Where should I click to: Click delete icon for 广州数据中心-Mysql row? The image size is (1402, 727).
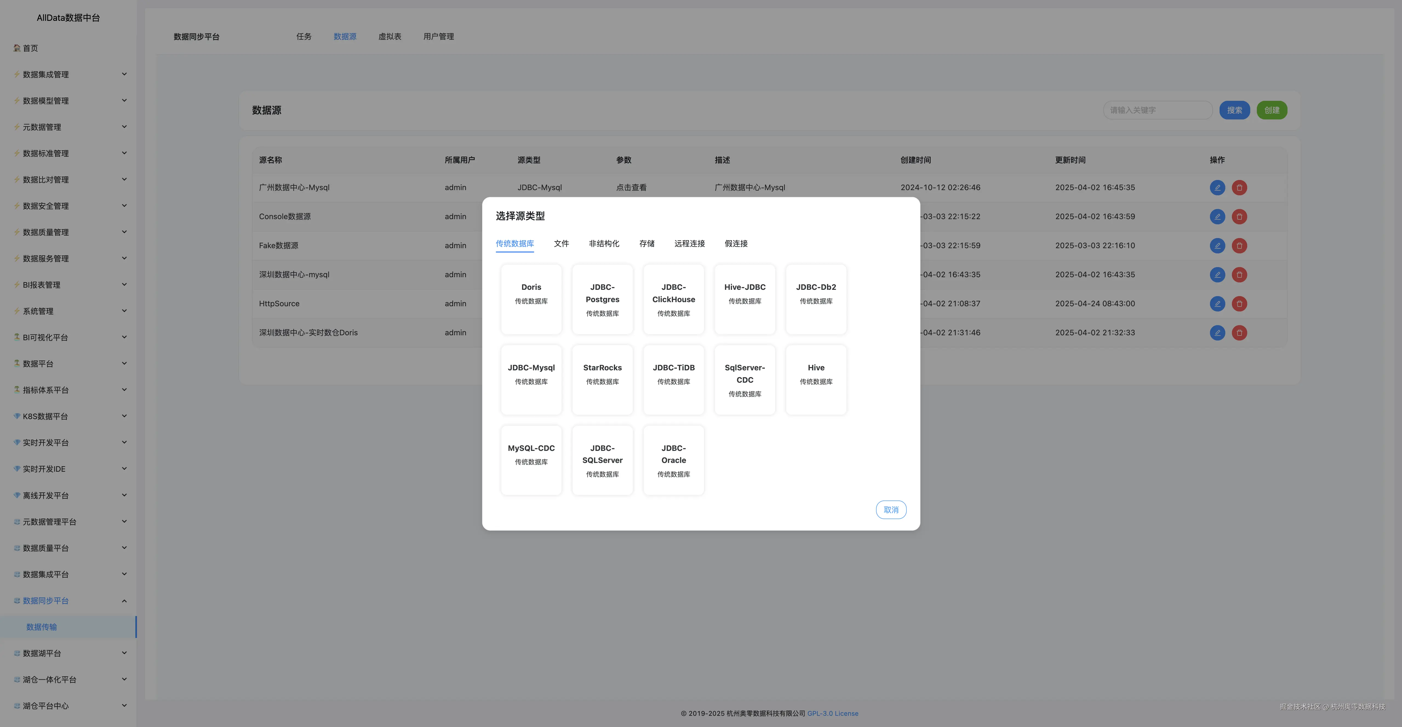(1239, 187)
